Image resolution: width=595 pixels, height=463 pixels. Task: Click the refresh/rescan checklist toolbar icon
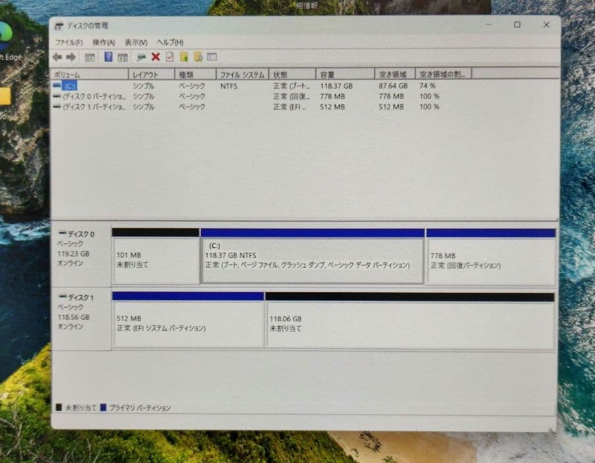[171, 57]
